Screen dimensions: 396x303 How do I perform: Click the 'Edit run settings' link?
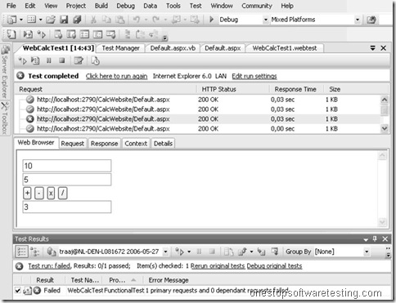coord(254,76)
